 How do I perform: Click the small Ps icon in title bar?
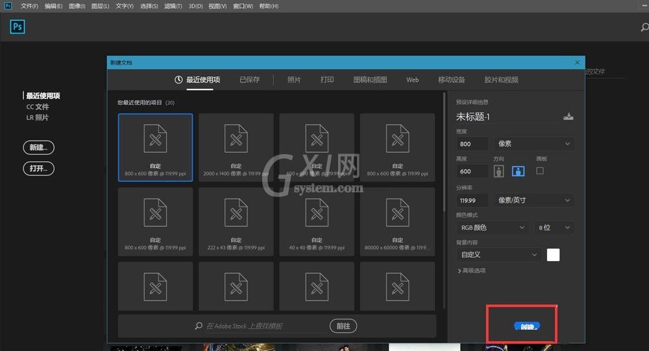(8, 6)
